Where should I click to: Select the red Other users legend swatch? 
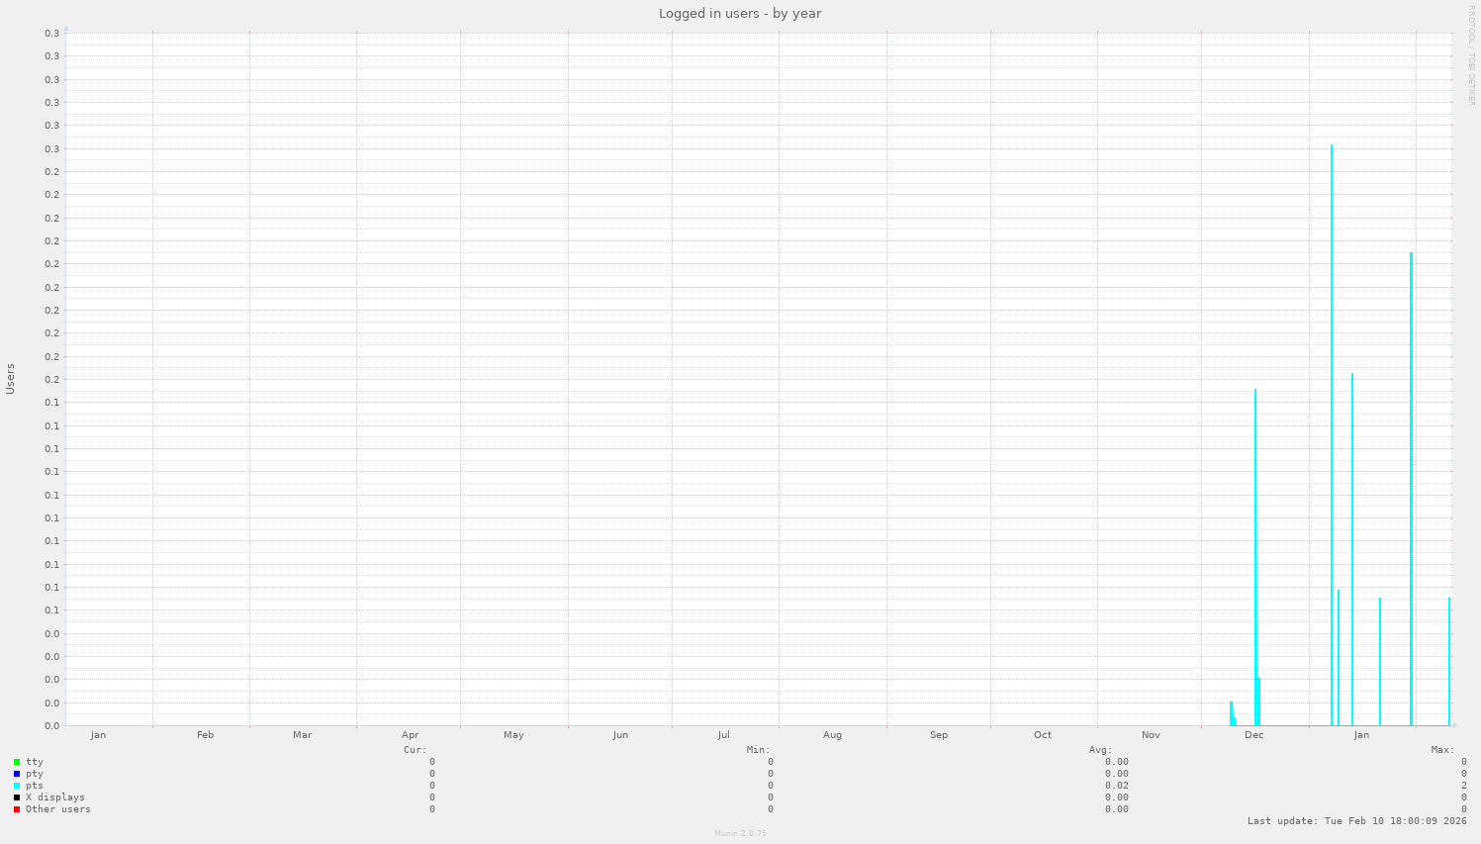click(x=17, y=809)
